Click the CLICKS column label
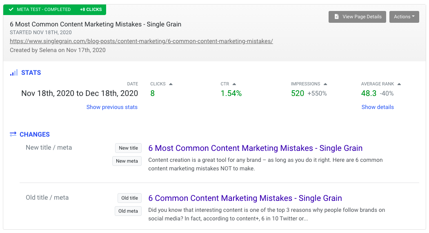 (158, 84)
